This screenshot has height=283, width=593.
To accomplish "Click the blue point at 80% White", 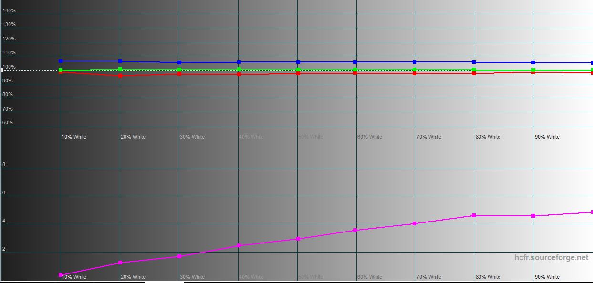I will pos(474,62).
